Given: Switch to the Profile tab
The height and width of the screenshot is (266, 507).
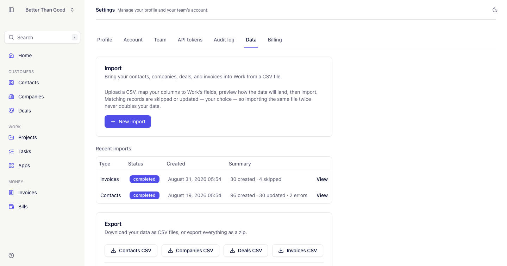Looking at the screenshot, I should pyautogui.click(x=105, y=40).
